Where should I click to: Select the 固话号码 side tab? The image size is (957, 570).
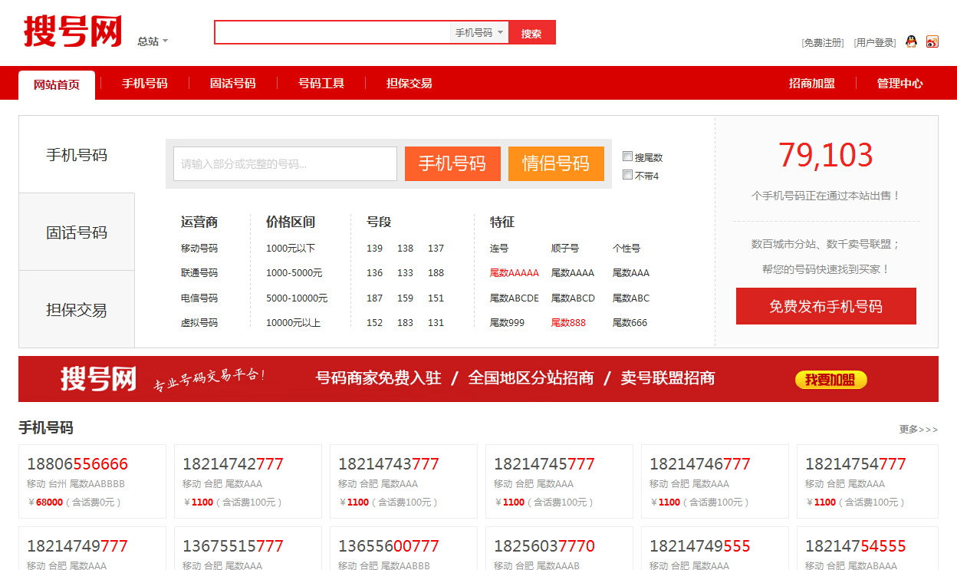click(x=77, y=232)
